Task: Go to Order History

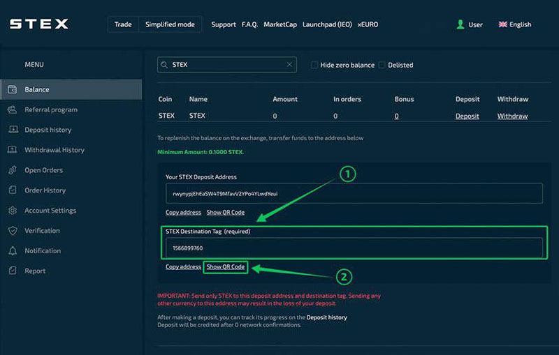Action: pos(45,190)
